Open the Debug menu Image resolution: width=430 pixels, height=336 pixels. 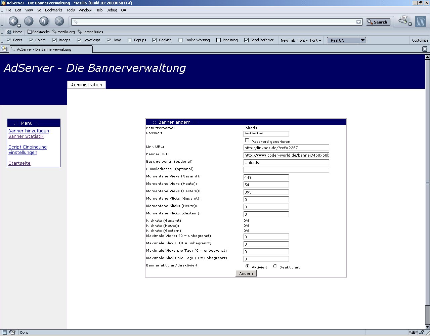pyautogui.click(x=112, y=10)
